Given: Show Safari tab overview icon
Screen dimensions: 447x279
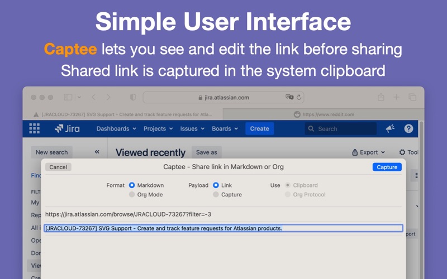Looking at the screenshot, I should tap(412, 97).
